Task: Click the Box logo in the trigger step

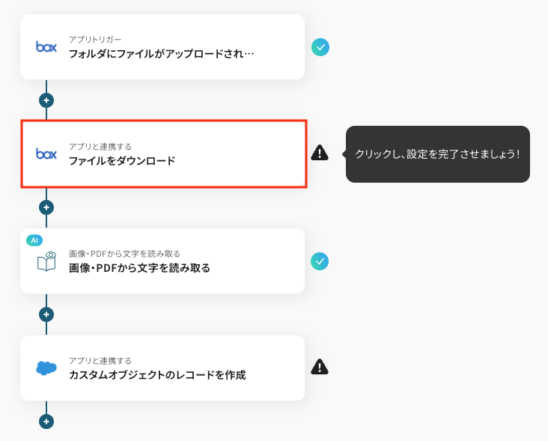Action: tap(46, 46)
